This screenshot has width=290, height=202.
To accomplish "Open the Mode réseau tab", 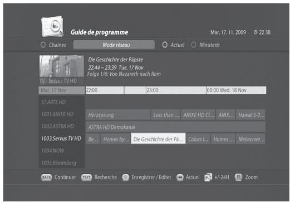I will 114,45.
